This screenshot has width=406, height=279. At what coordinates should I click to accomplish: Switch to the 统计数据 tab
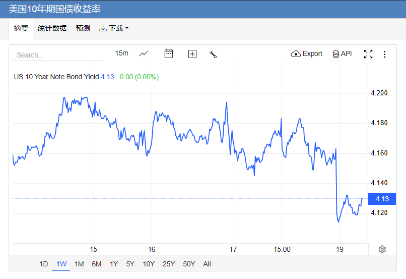52,28
